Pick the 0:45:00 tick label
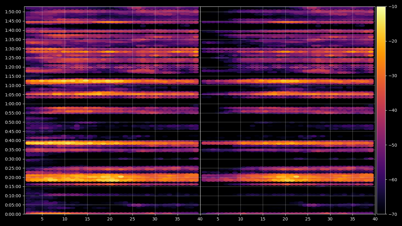Viewport: 402px width, 226px height. pyautogui.click(x=13, y=132)
